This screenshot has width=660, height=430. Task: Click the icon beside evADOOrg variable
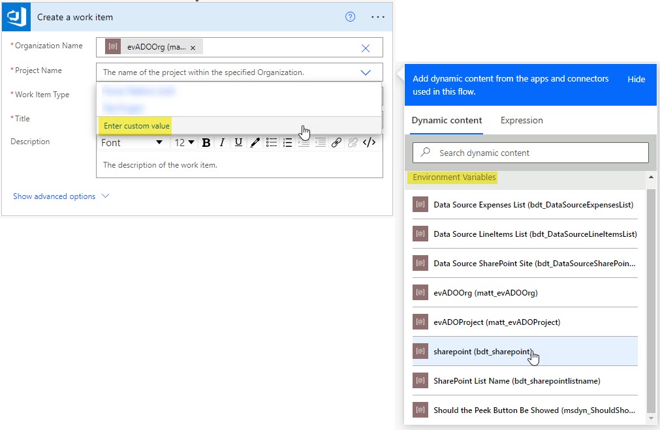(420, 292)
